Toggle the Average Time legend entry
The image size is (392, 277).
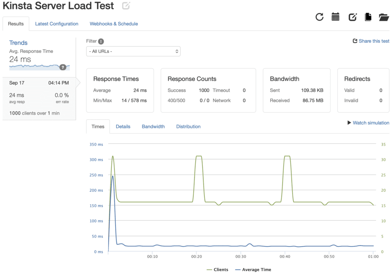coord(253,269)
